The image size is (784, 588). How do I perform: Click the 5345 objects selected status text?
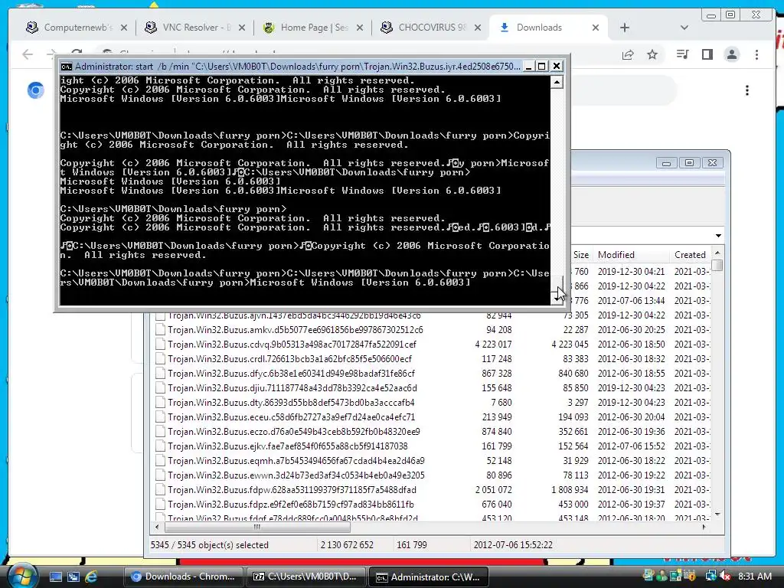[x=210, y=545]
